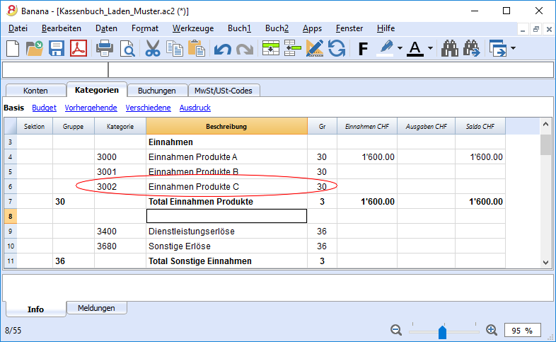The height and width of the screenshot is (342, 556).
Task: Undo last action with blue arrow
Action: [x=223, y=49]
